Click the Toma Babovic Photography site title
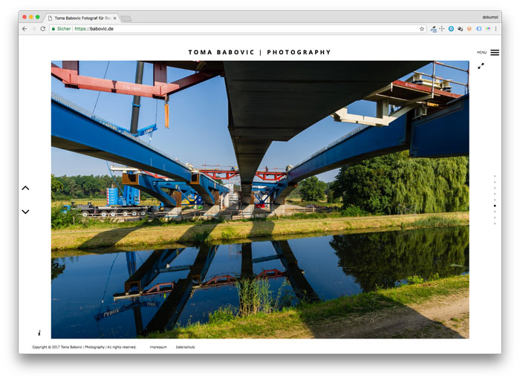520x380 pixels. click(x=260, y=53)
